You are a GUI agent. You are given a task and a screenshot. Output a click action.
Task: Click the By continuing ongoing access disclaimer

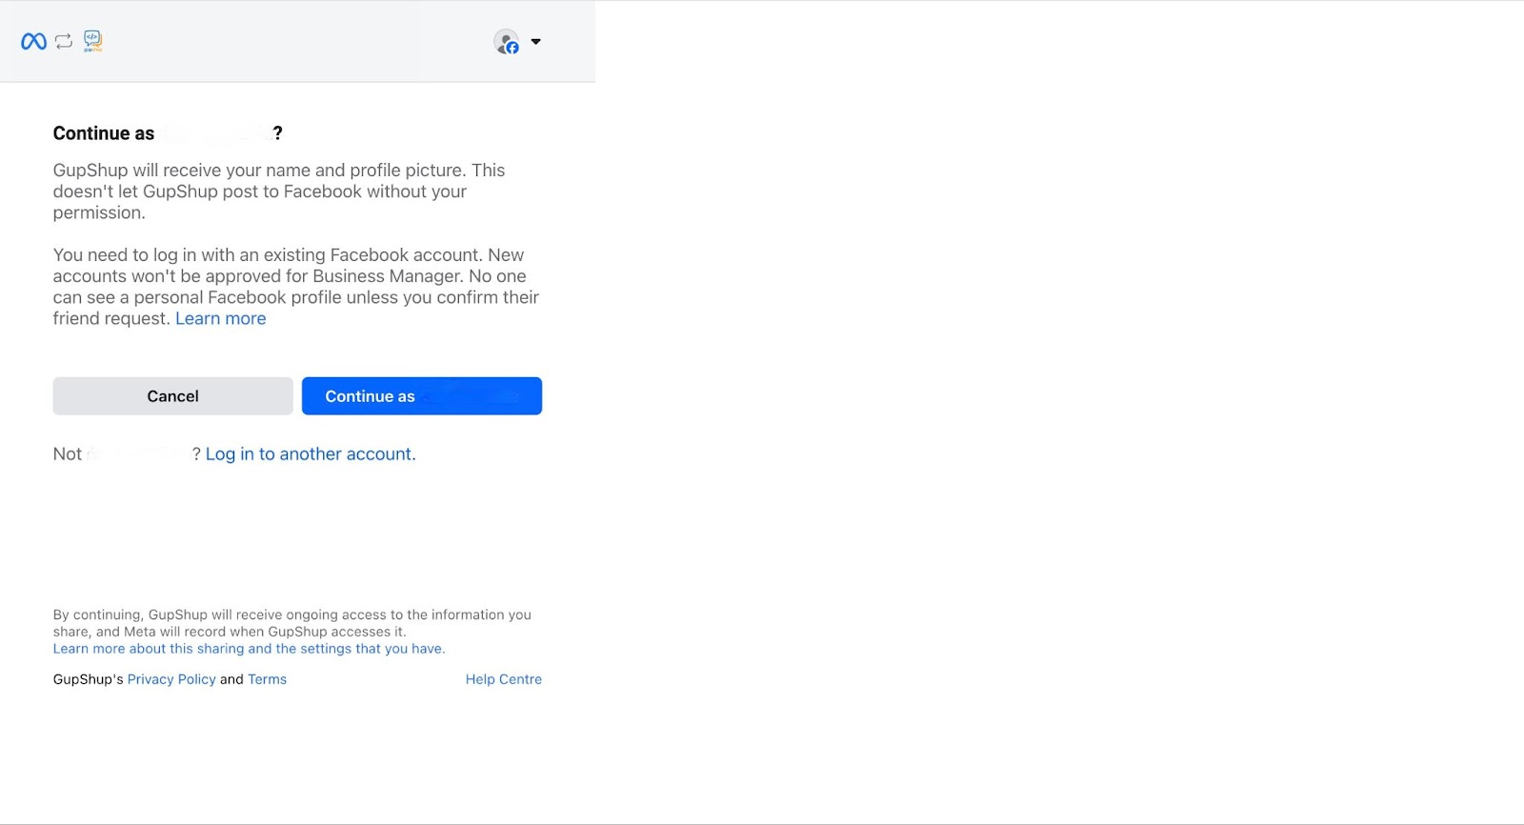click(x=291, y=623)
